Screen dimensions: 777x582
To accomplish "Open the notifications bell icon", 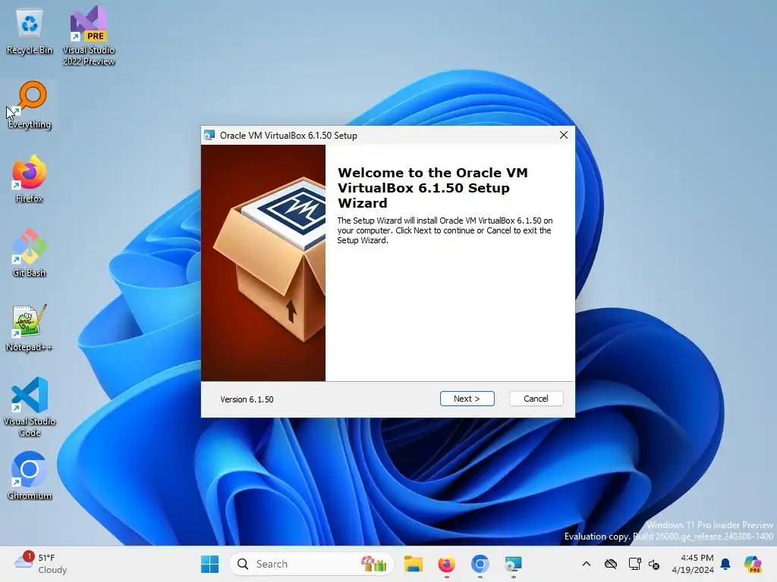I will click(725, 564).
